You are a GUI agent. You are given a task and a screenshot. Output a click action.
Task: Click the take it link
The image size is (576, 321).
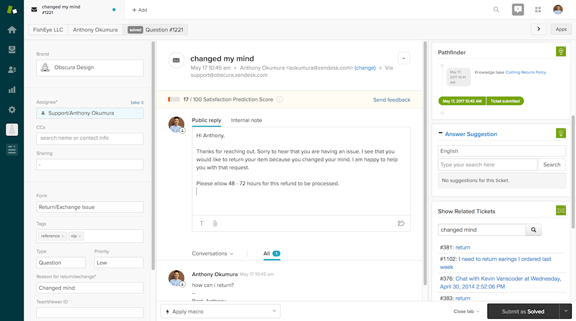coord(137,102)
